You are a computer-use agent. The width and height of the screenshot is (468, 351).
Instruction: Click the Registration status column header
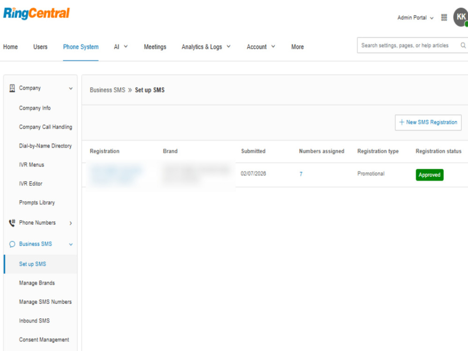[x=439, y=151]
